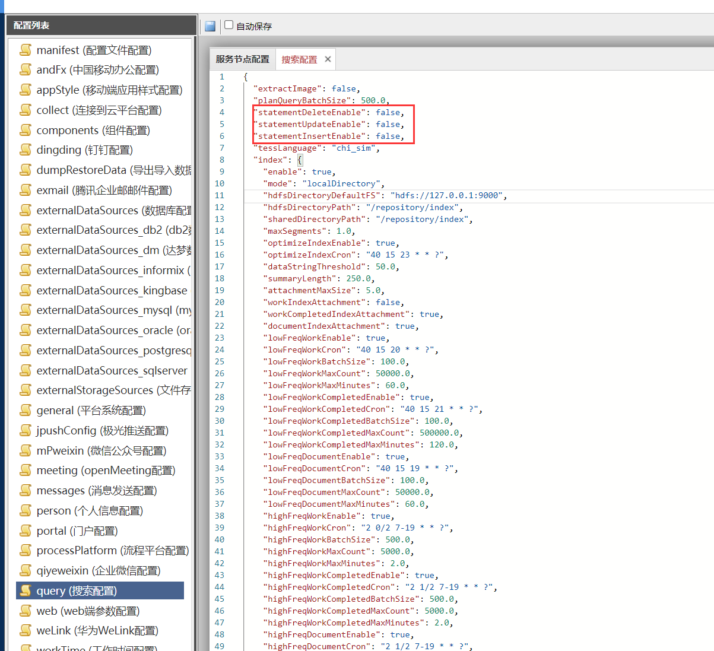This screenshot has height=651, width=714.
Task: Switch to the 服务节点配置 tab
Action: [242, 59]
